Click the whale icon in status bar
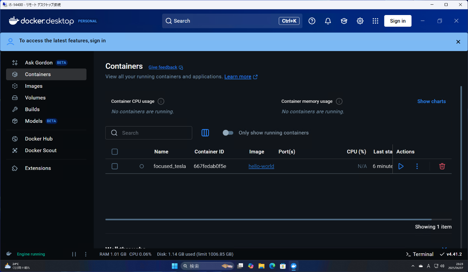 (x=9, y=254)
